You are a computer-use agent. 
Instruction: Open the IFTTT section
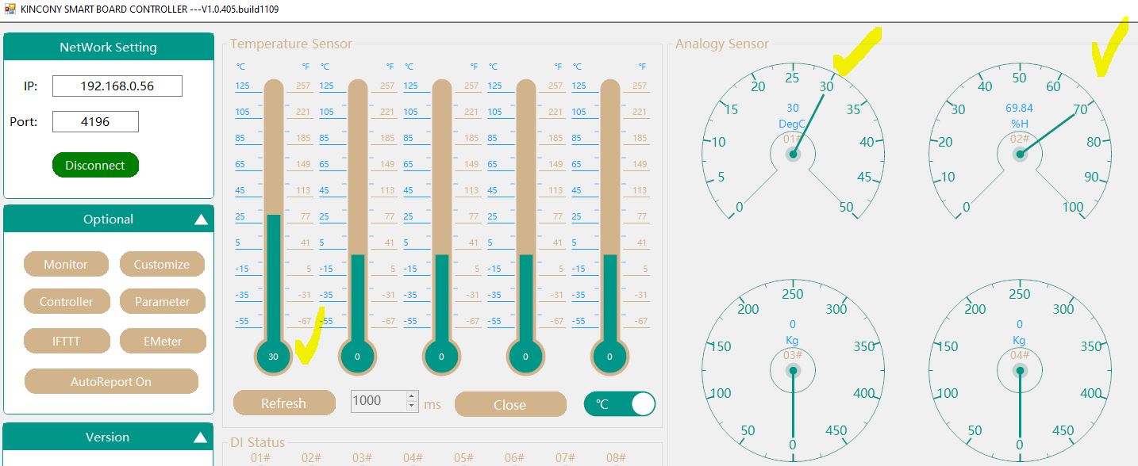pos(66,342)
